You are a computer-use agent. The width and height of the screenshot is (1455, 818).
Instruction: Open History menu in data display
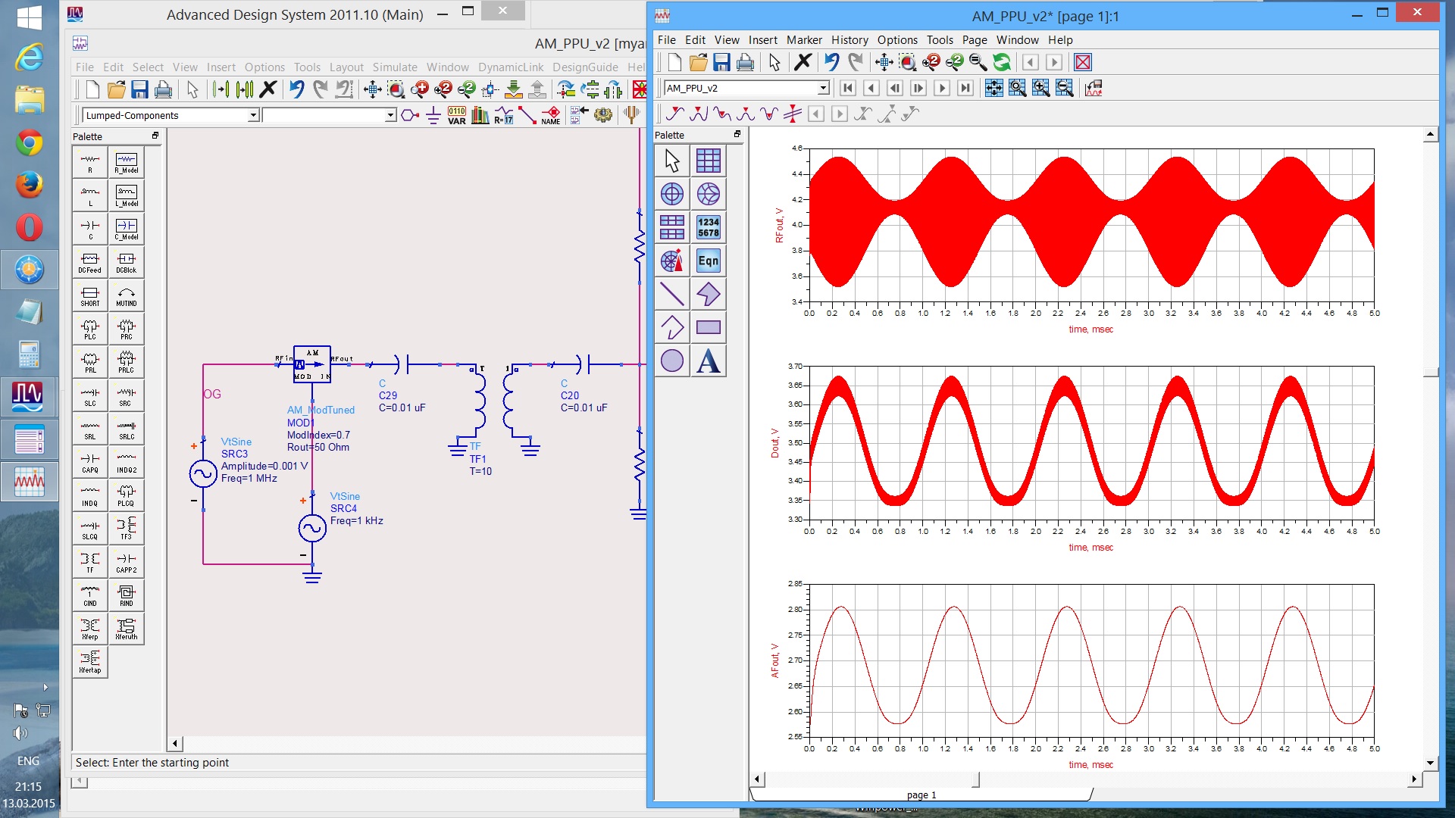pos(850,40)
